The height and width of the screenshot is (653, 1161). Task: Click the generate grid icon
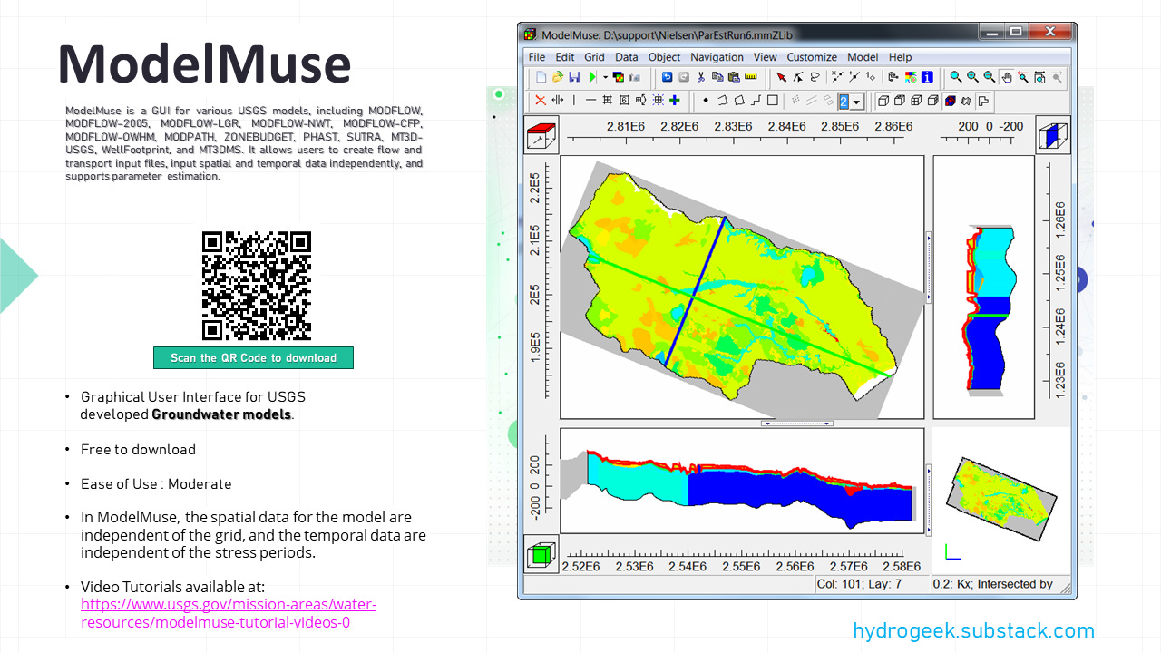tap(658, 101)
